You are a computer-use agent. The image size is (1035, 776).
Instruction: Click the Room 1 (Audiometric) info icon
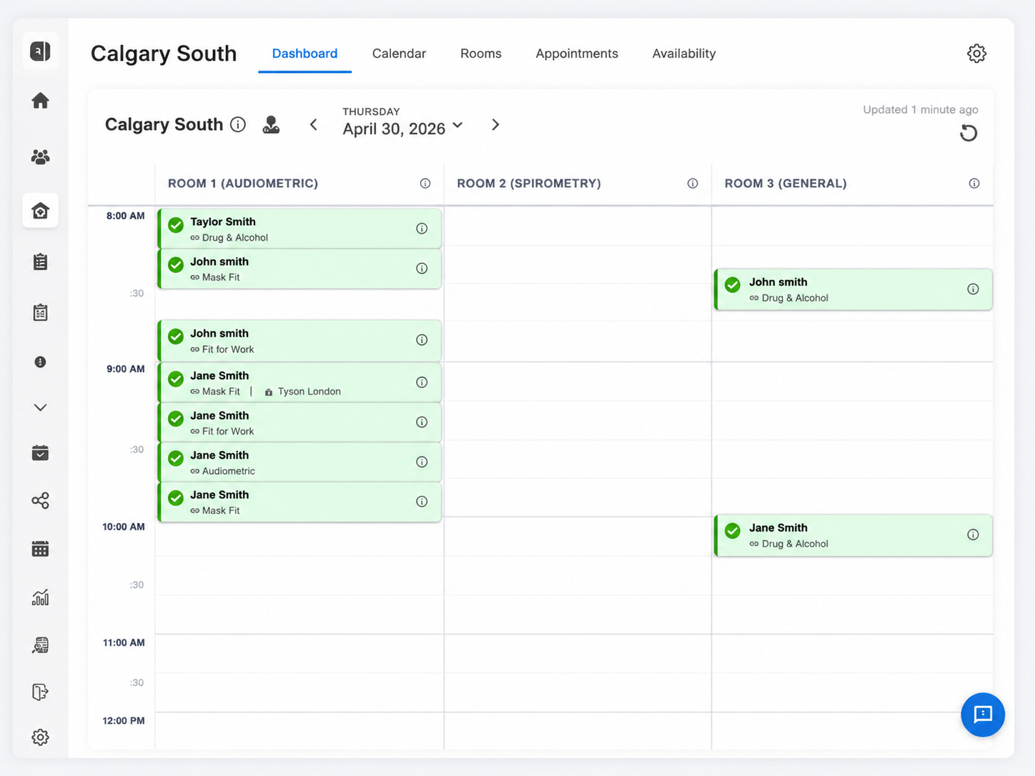tap(425, 184)
